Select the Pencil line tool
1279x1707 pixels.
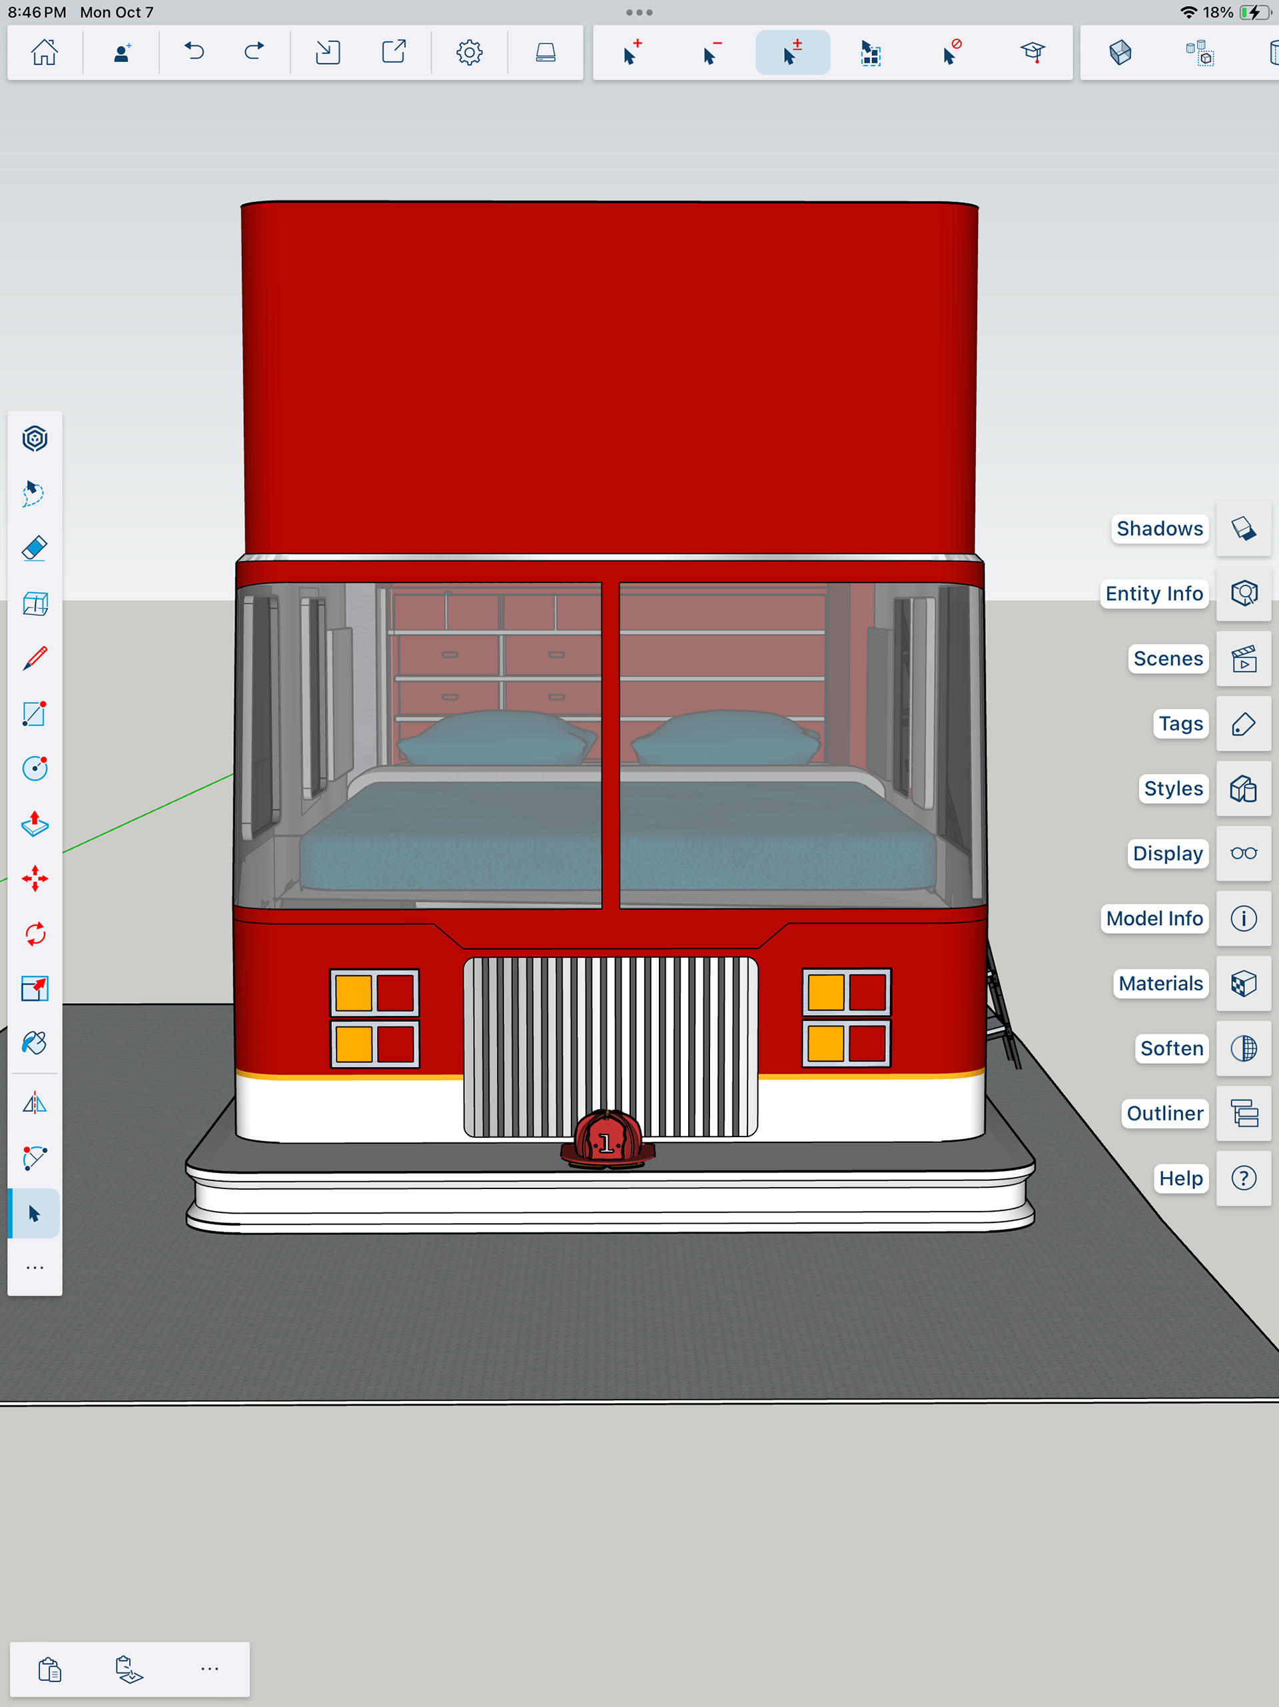35,659
